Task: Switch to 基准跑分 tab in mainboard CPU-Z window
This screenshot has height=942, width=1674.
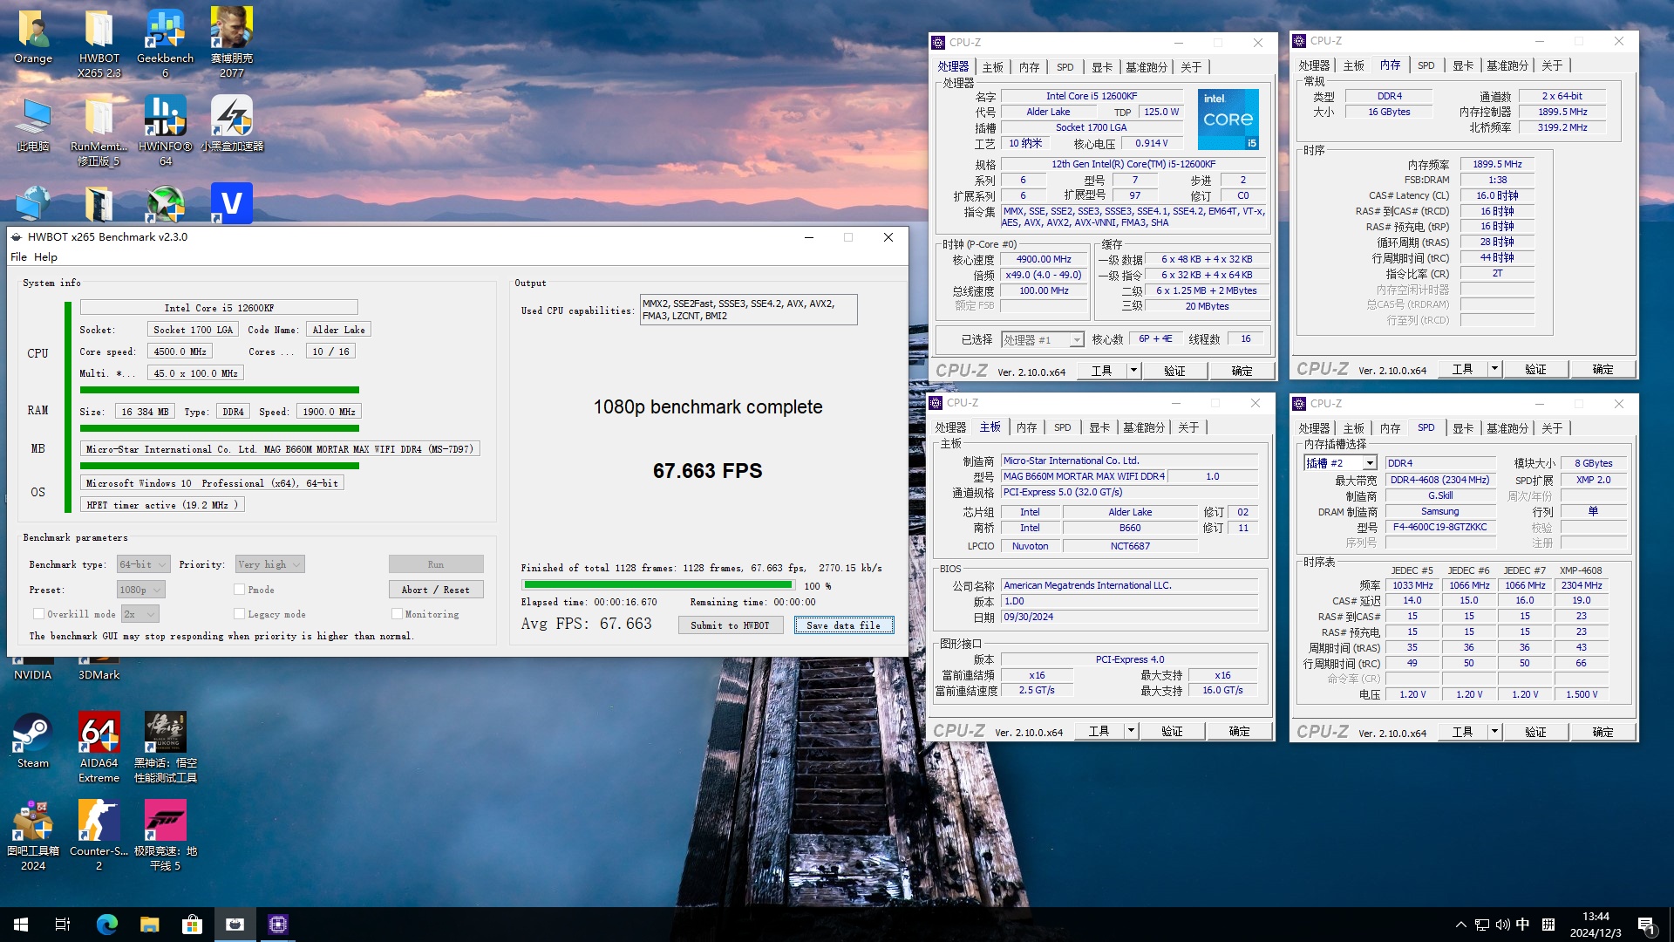Action: 1143,427
